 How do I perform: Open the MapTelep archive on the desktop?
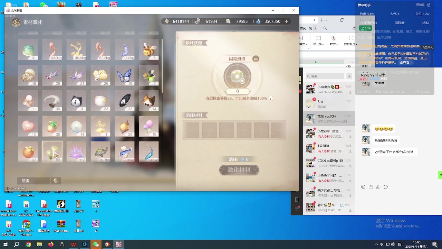[x=61, y=227]
